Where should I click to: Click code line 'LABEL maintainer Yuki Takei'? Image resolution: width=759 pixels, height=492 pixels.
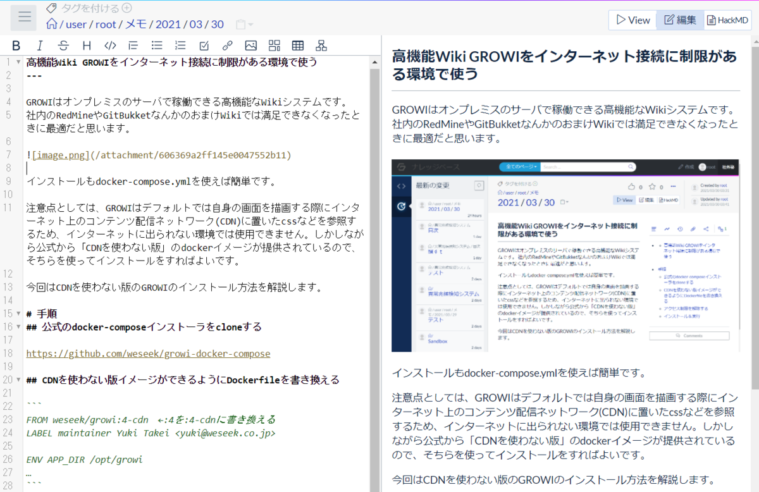click(x=151, y=433)
